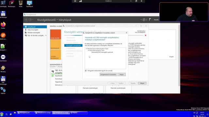Click the back arrow in Kiszolgálókezelő header
209x117 pixels.
coord(26,20)
